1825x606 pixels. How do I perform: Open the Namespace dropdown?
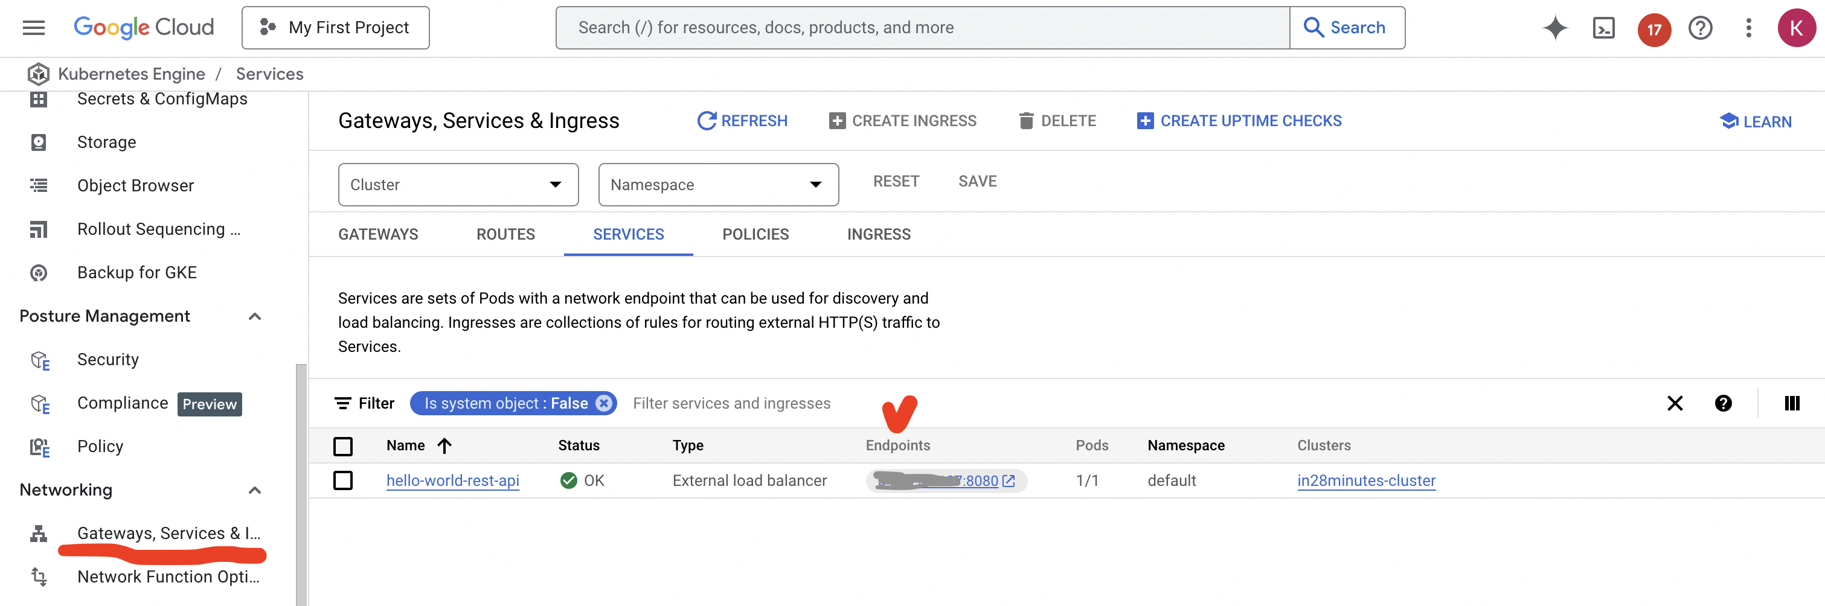tap(717, 185)
